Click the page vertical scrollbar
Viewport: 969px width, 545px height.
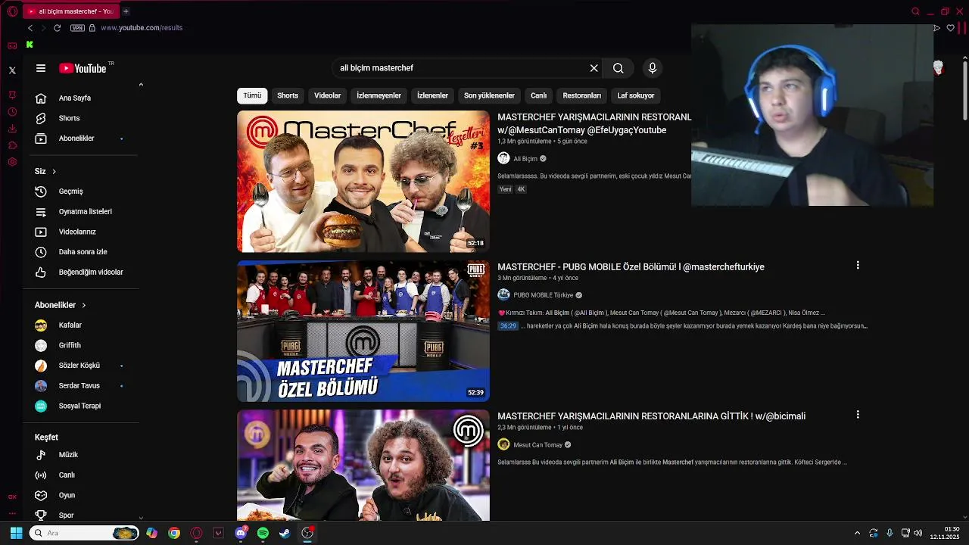coord(965,91)
